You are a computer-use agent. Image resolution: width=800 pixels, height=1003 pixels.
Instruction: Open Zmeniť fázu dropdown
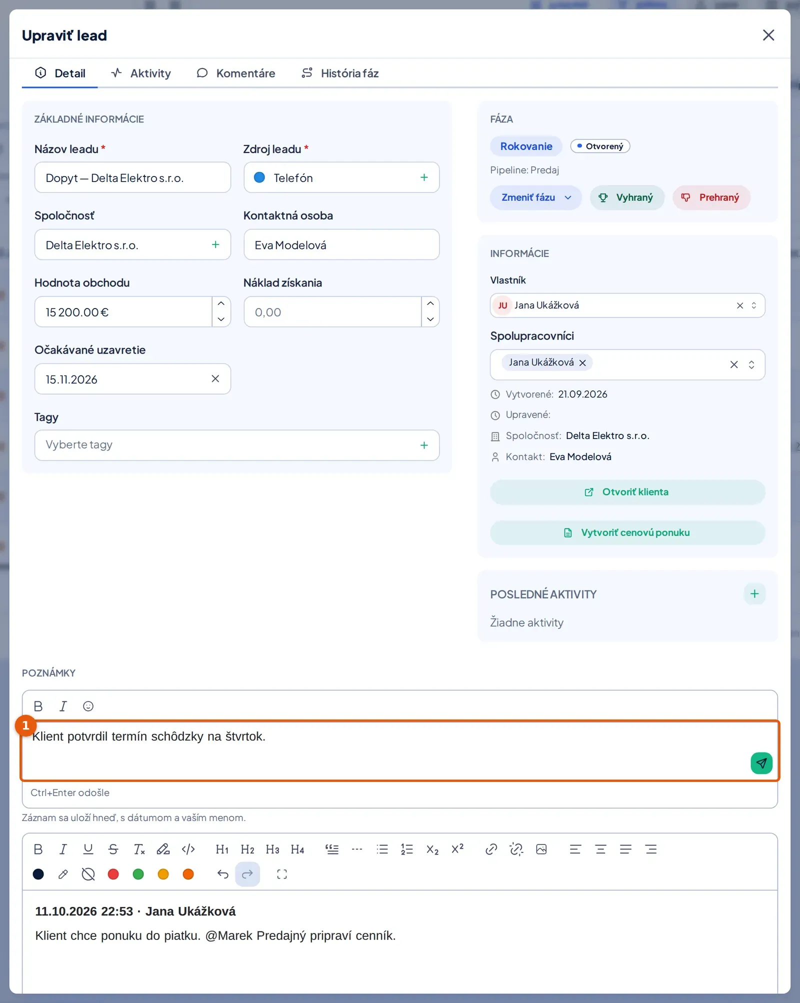click(535, 197)
